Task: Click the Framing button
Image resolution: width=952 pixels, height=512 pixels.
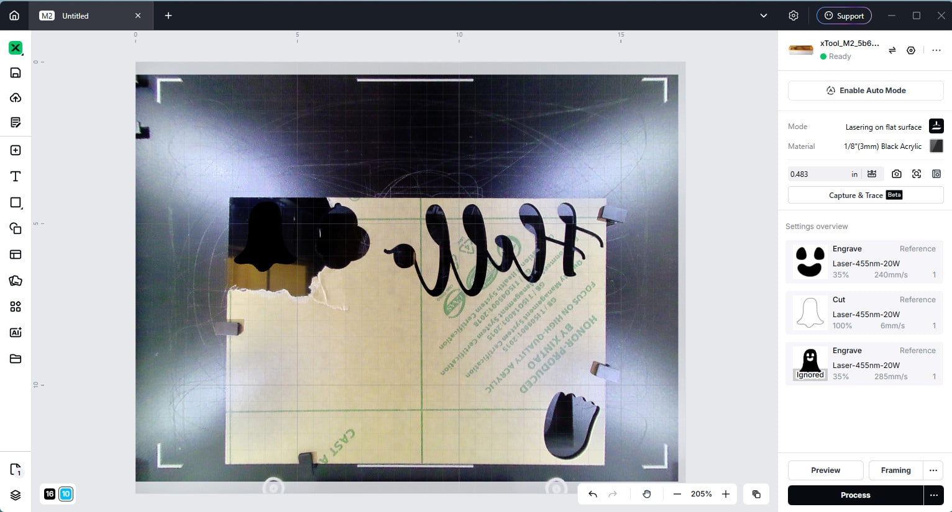Action: (895, 470)
